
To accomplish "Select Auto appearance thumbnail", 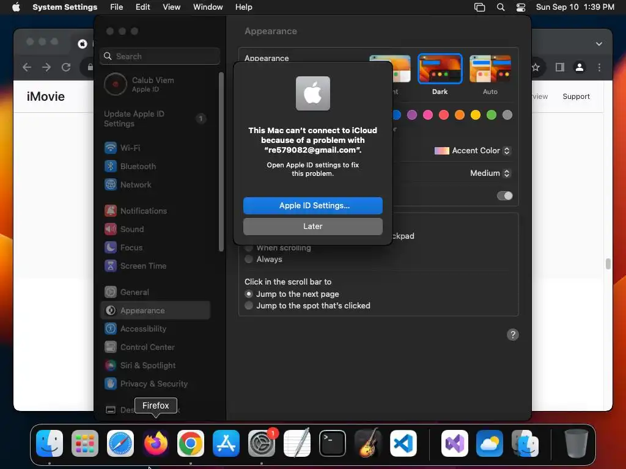I will click(490, 68).
